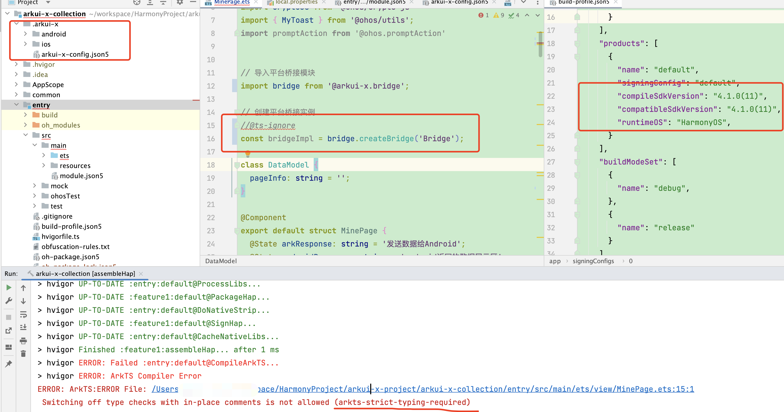Open IDE settings via the gear icon
The height and width of the screenshot is (412, 784).
[180, 2]
